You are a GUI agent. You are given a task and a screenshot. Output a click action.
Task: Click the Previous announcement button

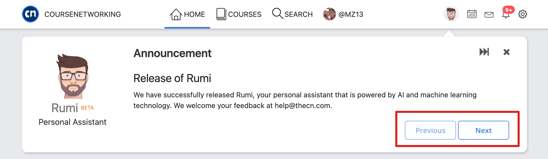430,130
